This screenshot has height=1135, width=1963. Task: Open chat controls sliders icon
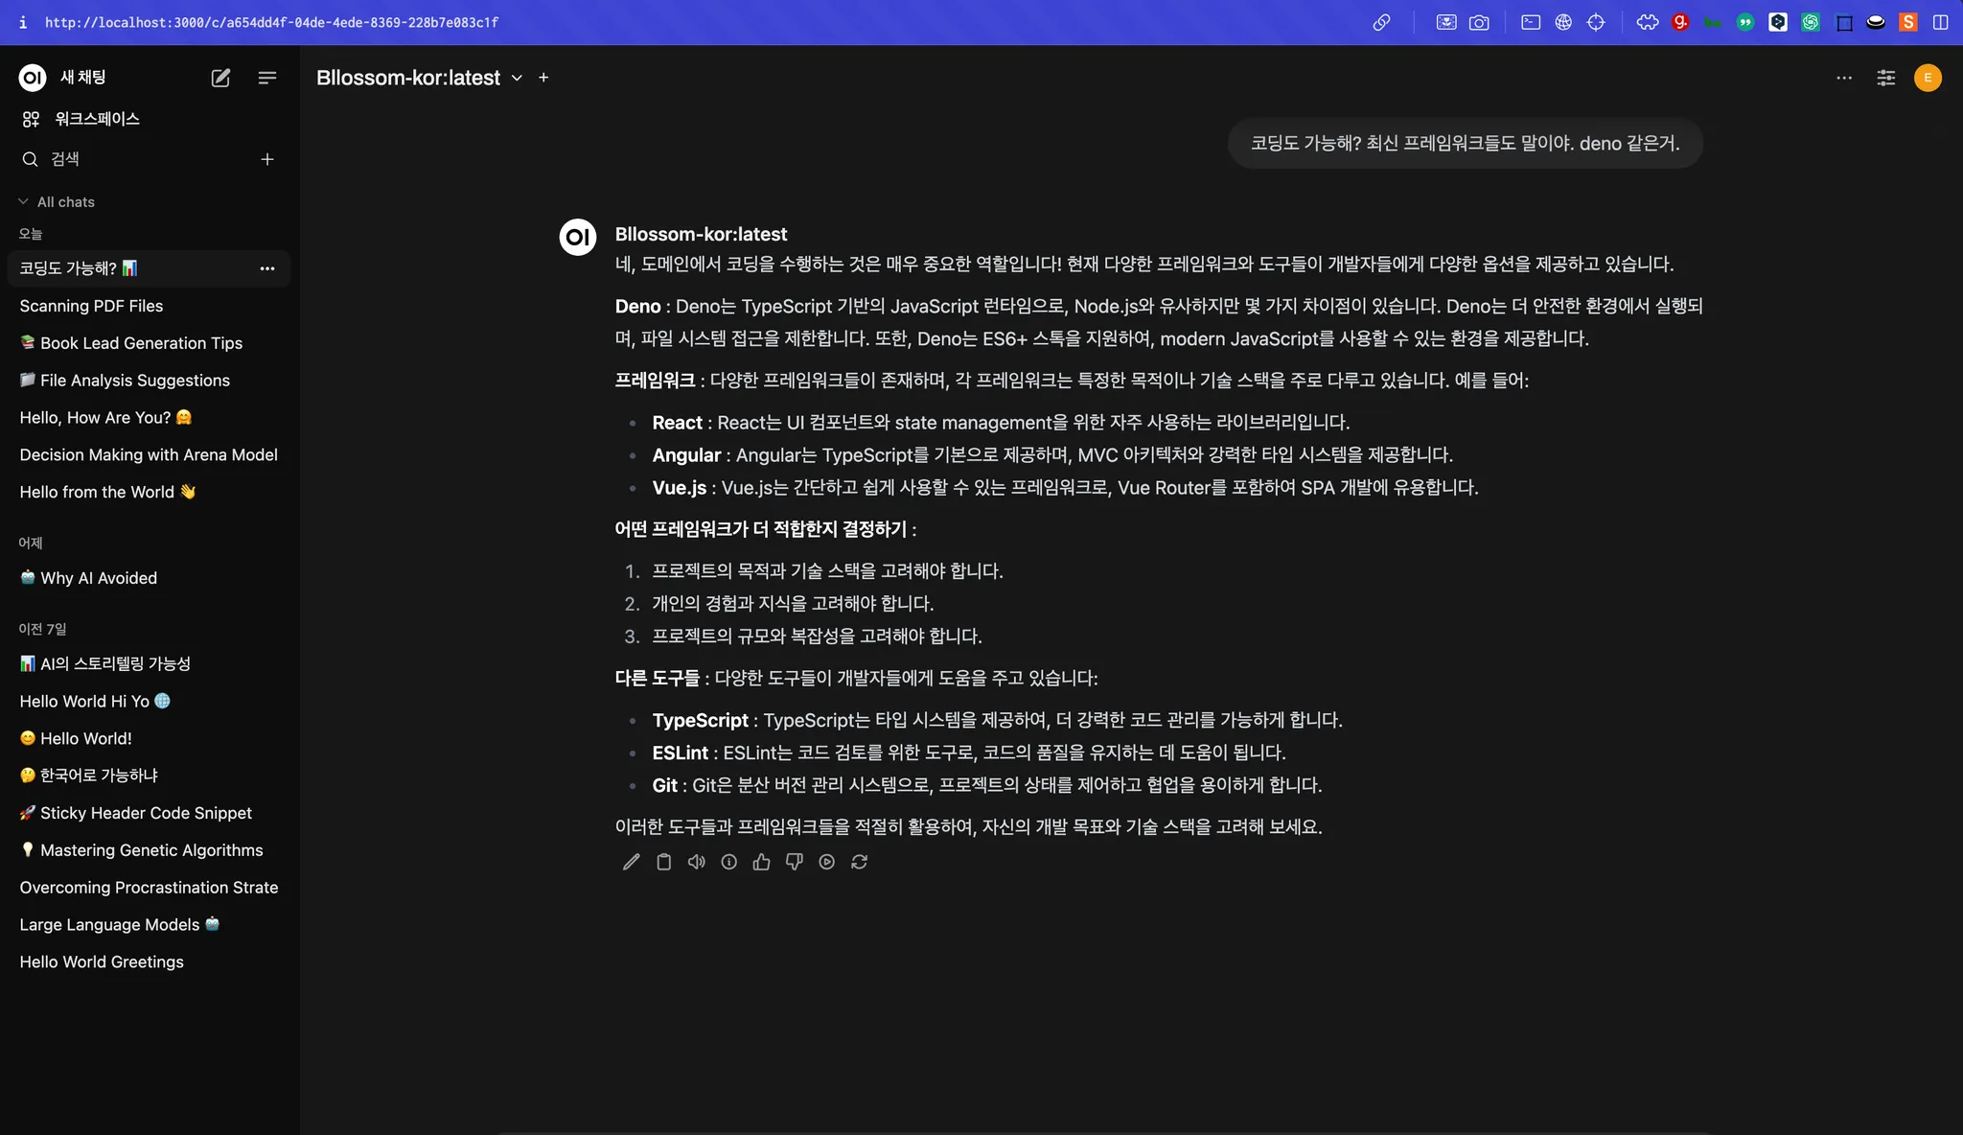pyautogui.click(x=1885, y=78)
